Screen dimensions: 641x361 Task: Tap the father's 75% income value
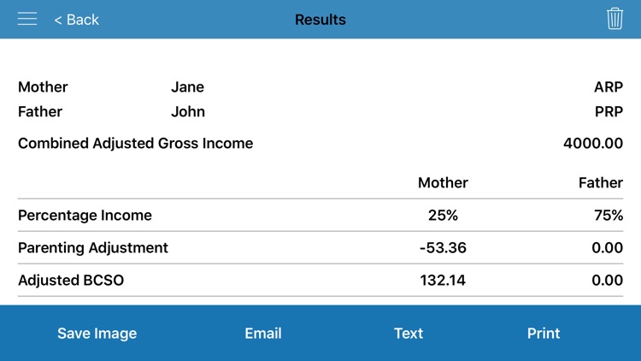click(609, 216)
